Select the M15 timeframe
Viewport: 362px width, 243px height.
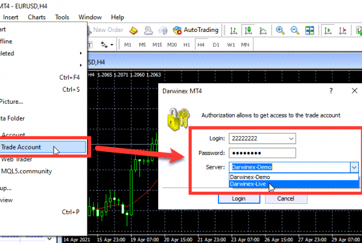157,45
